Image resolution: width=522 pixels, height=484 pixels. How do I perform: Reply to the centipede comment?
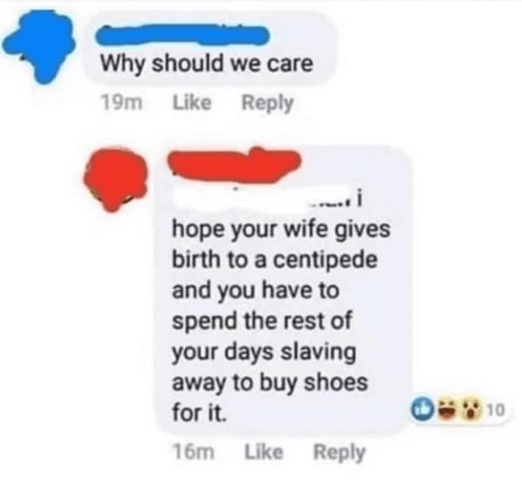click(x=339, y=453)
